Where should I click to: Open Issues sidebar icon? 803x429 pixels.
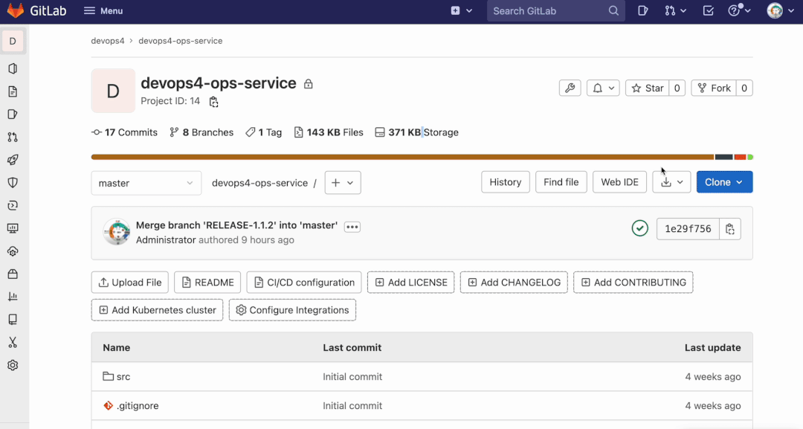click(x=13, y=114)
